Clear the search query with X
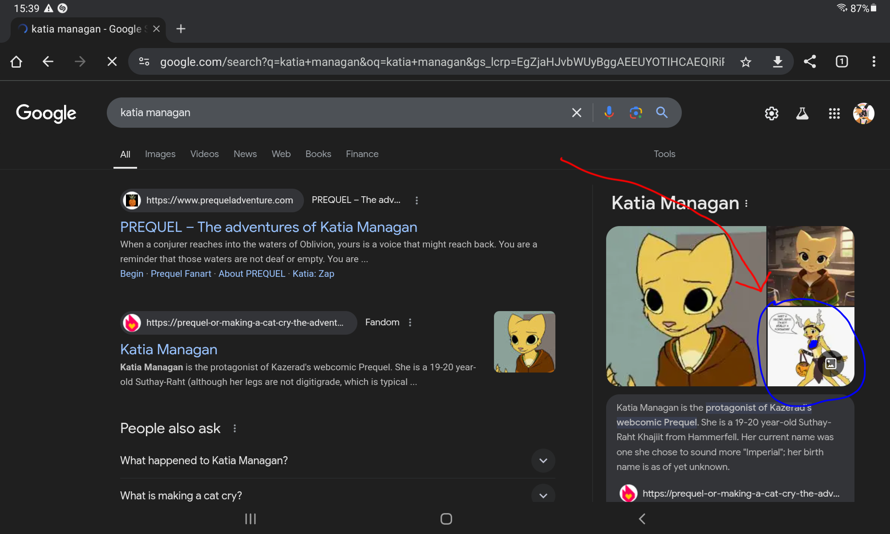The height and width of the screenshot is (534, 890). (577, 113)
